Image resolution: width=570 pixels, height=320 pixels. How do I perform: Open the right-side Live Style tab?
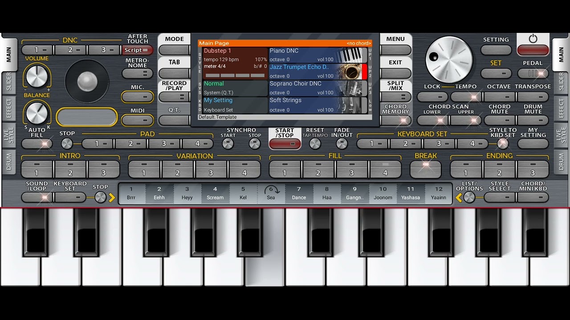click(x=561, y=135)
